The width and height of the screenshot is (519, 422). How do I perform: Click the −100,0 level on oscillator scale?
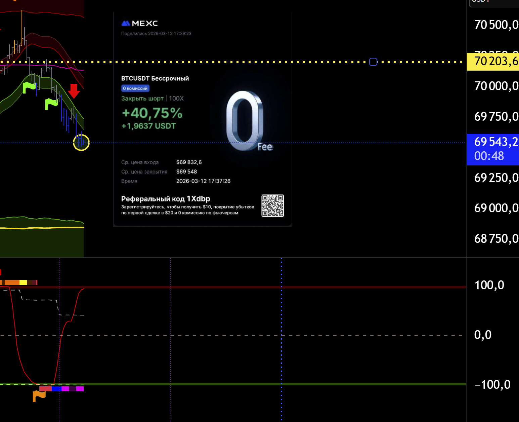click(x=492, y=384)
